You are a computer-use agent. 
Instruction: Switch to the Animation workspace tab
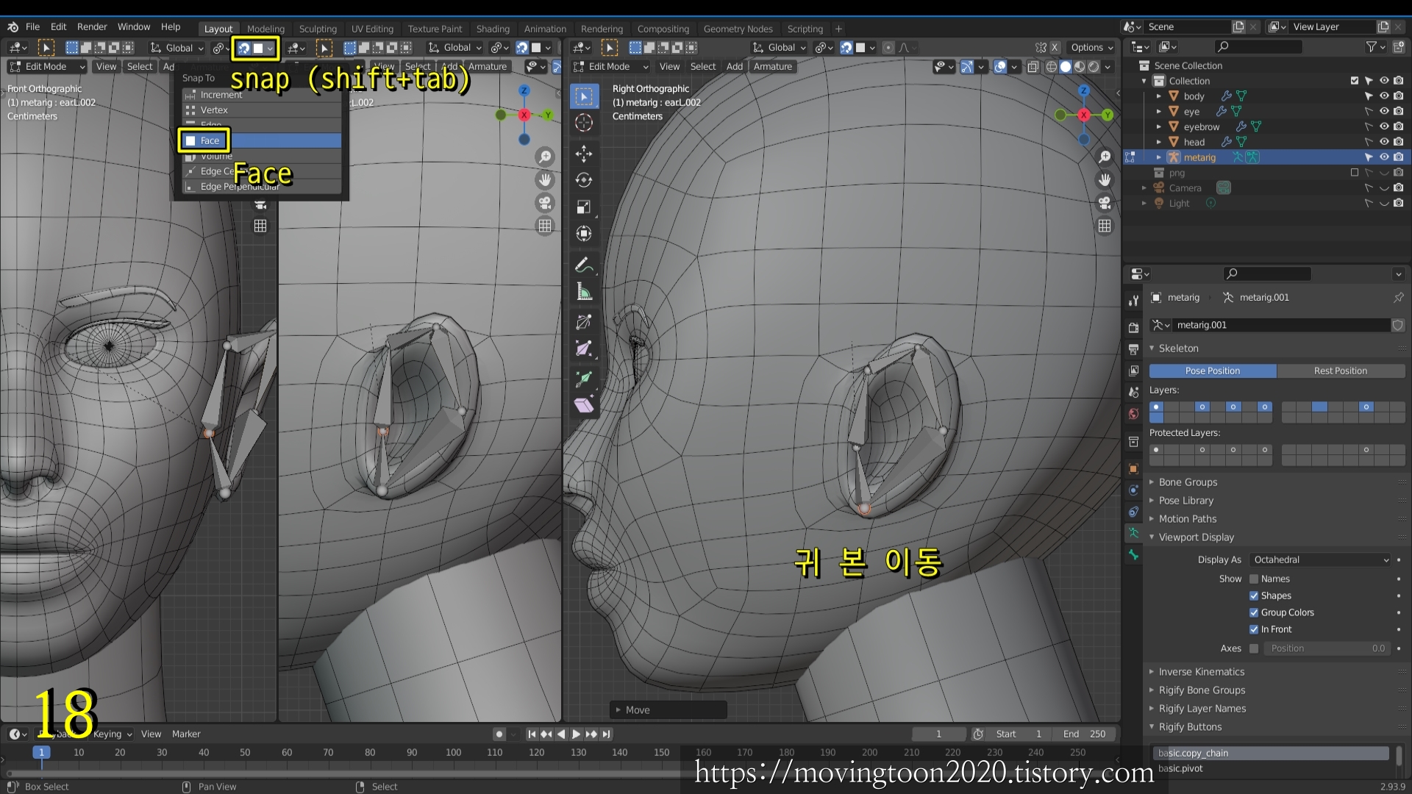[545, 29]
